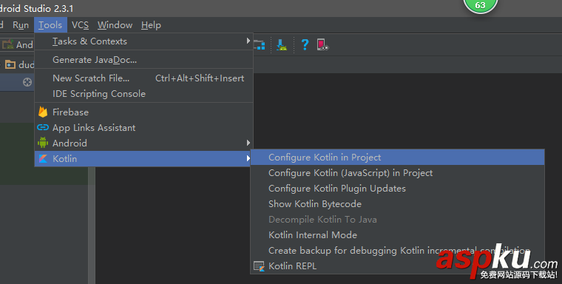Click the blue question mark help icon
The image size is (562, 284).
tap(305, 44)
